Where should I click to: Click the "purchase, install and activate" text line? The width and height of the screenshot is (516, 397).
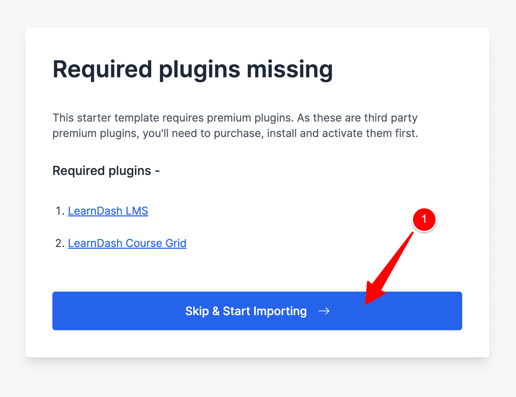235,134
